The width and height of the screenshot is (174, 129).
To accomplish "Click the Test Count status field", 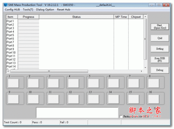I will 17,122.
